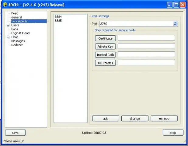Select the Chat tree item

15,37
